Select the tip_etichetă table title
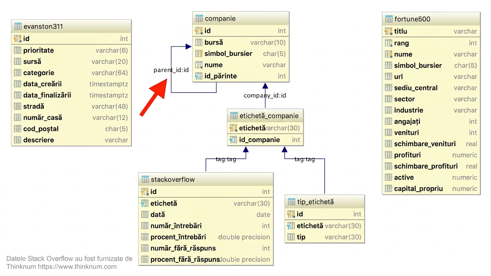The image size is (491, 276). point(315,202)
